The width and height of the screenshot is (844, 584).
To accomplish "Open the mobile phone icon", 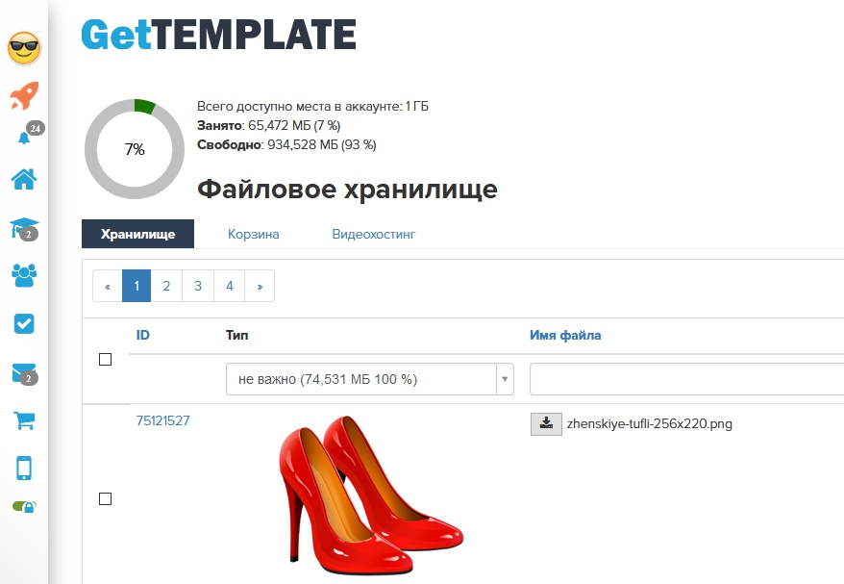I will click(x=24, y=468).
